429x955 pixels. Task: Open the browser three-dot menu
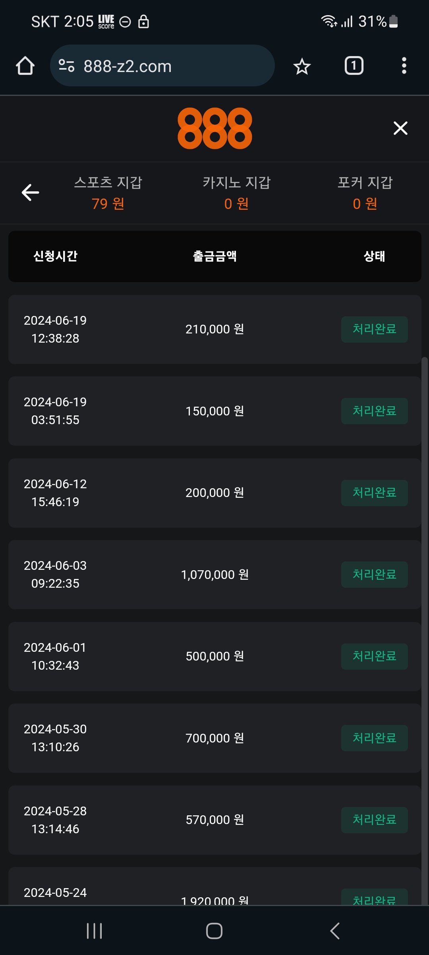coord(404,66)
